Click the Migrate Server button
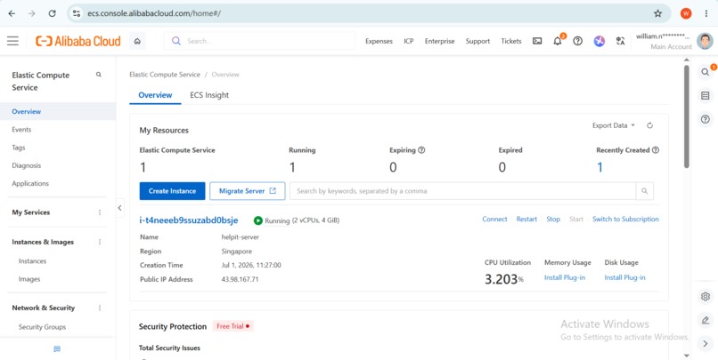This screenshot has width=718, height=360. tap(248, 191)
